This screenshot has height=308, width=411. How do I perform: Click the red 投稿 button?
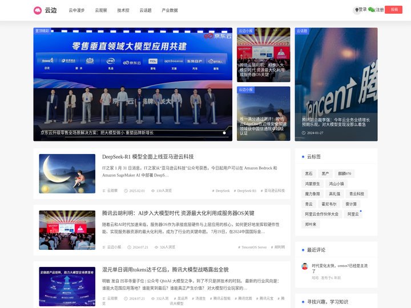394,10
